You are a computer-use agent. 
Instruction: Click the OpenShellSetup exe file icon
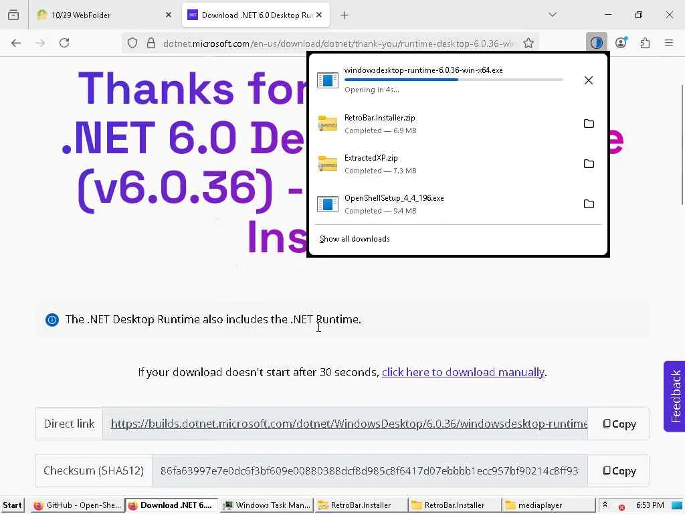328,204
